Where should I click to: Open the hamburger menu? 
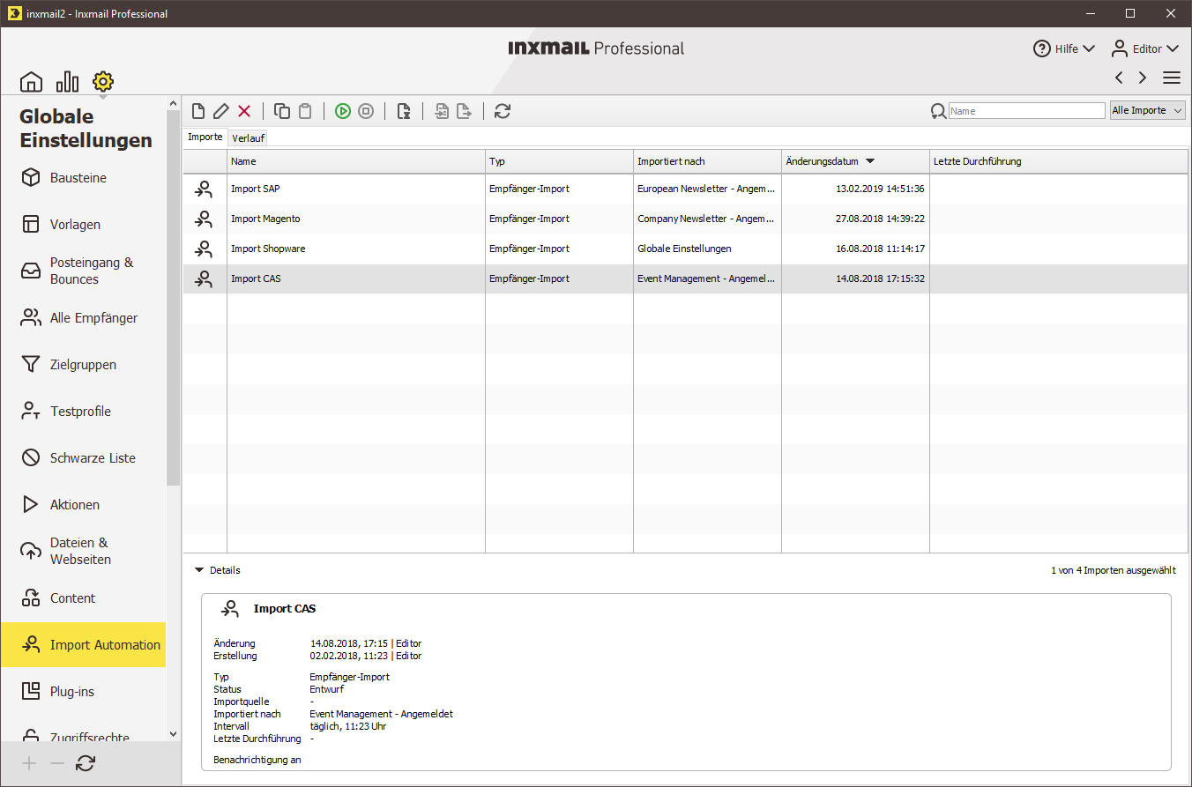1172,78
